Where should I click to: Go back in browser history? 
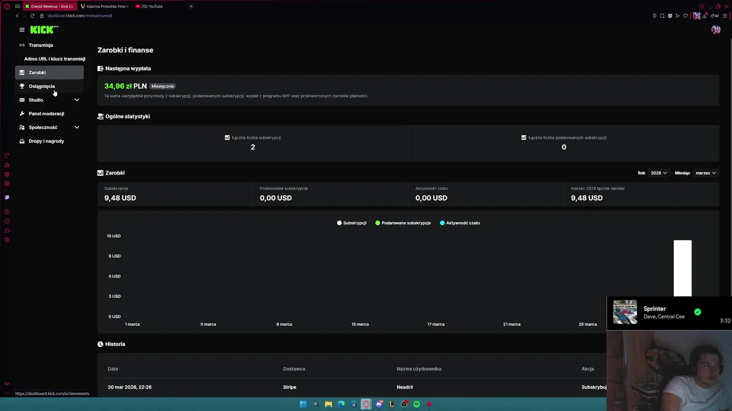click(17, 16)
